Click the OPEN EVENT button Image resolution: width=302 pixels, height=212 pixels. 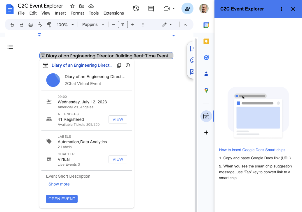tap(62, 199)
